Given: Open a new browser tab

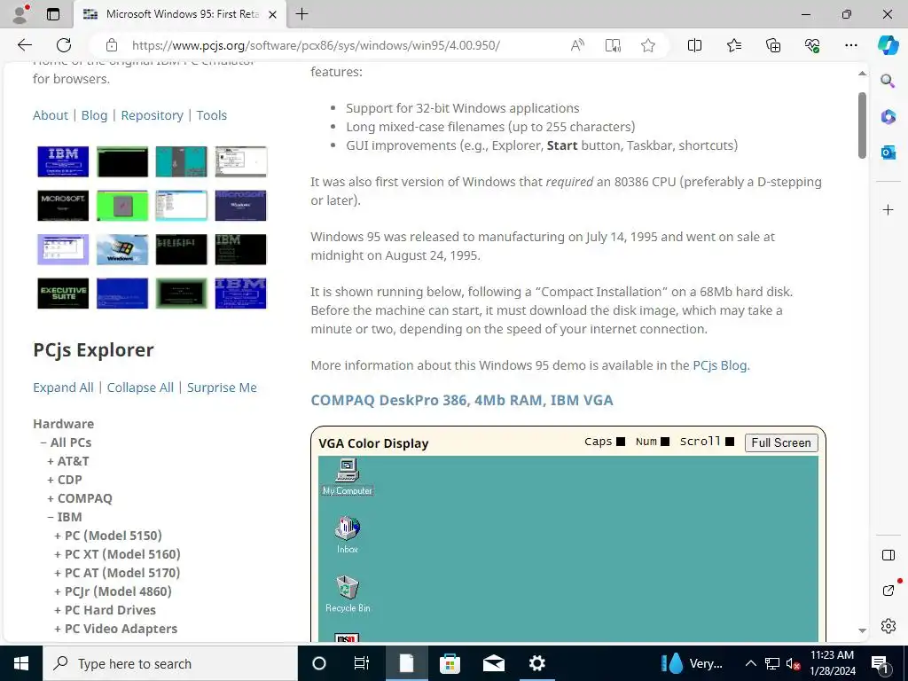Looking at the screenshot, I should pos(301,14).
